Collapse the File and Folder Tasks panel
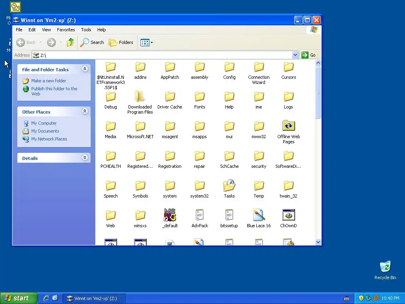 click(x=85, y=69)
